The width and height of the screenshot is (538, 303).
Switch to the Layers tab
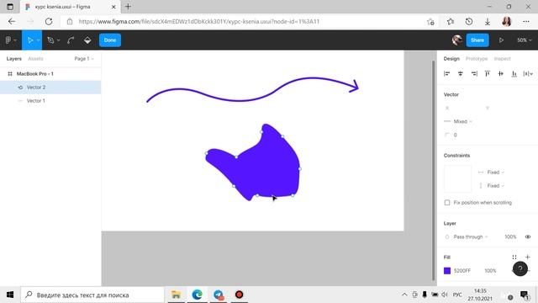coord(13,59)
